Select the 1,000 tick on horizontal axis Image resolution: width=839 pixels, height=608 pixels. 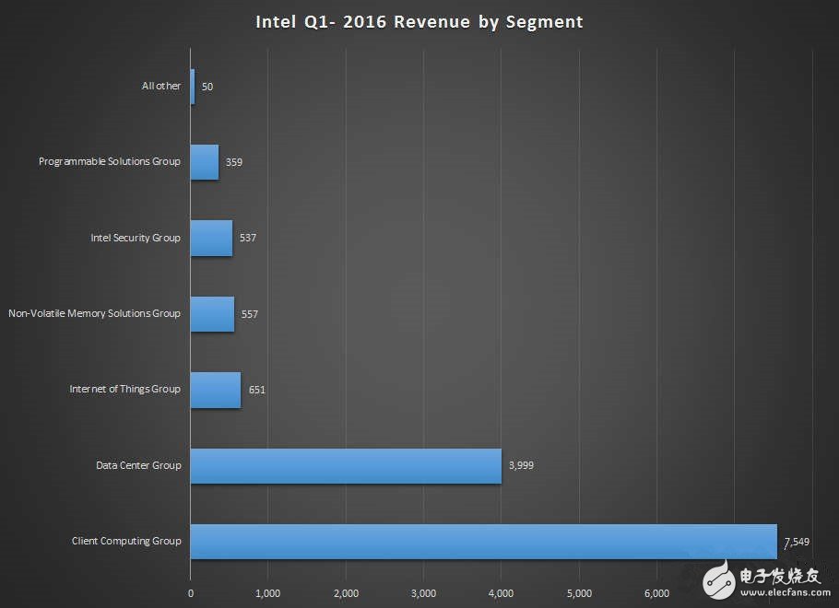[x=267, y=592]
